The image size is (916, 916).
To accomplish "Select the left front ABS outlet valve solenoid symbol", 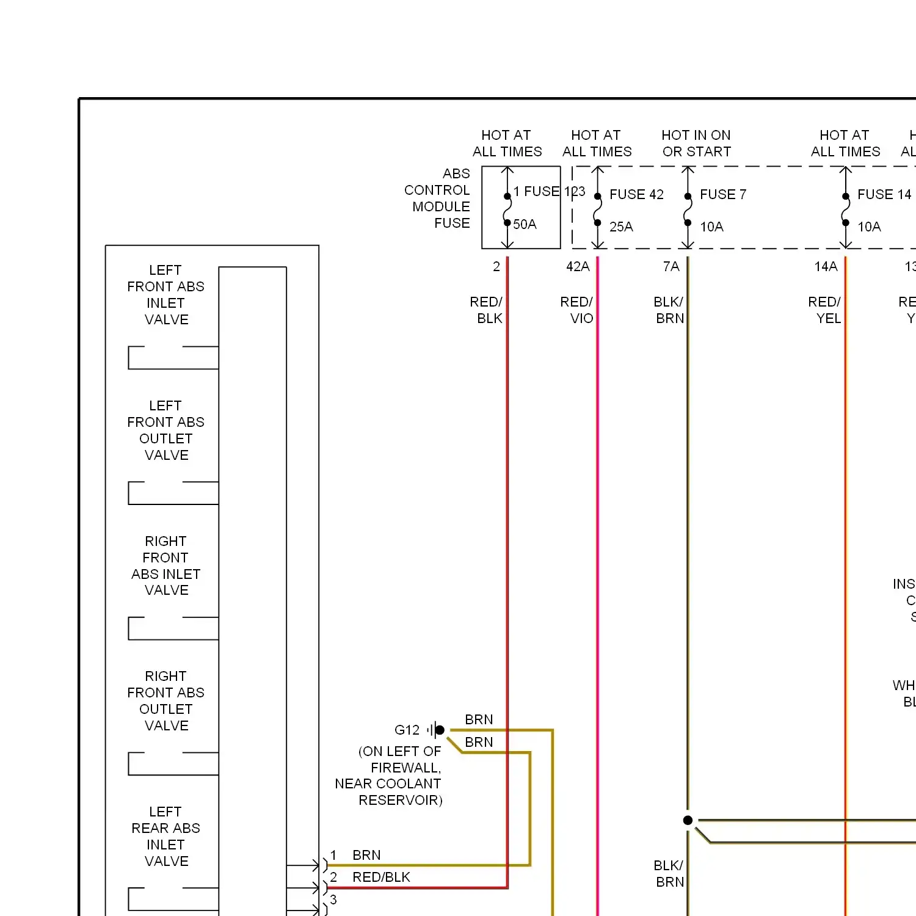I will [173, 493].
